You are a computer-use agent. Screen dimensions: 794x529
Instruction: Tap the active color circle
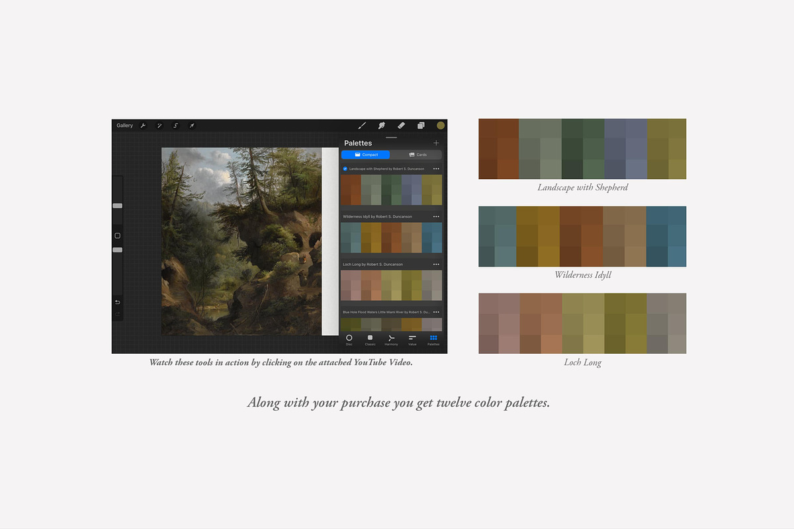[441, 126]
